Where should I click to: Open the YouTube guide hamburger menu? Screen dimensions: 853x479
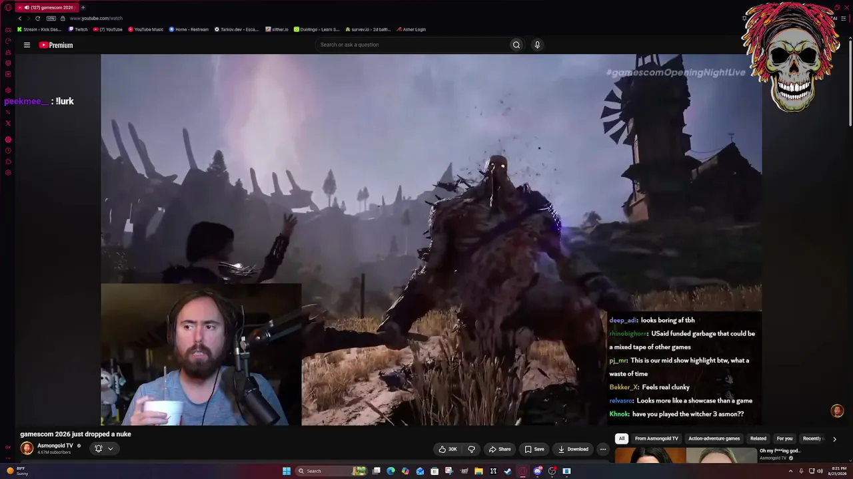(27, 45)
